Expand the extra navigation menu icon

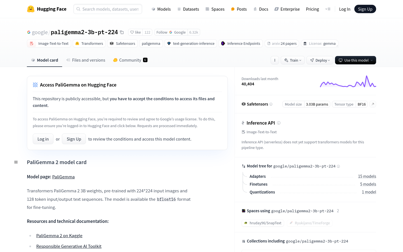(328, 9)
